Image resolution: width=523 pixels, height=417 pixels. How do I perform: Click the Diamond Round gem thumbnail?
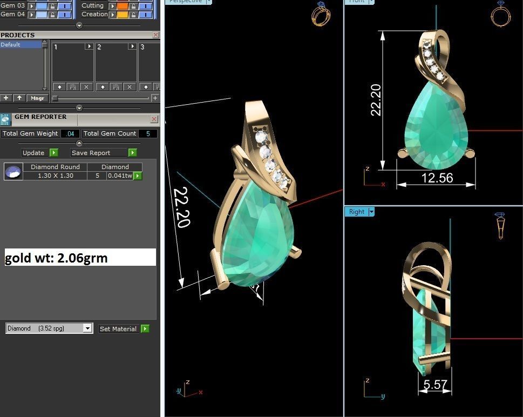pyautogui.click(x=13, y=172)
